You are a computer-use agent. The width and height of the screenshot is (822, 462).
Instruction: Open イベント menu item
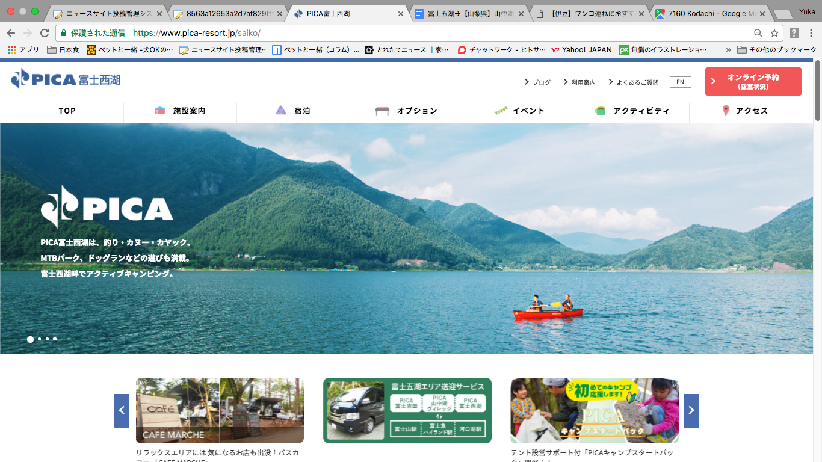[x=519, y=111]
